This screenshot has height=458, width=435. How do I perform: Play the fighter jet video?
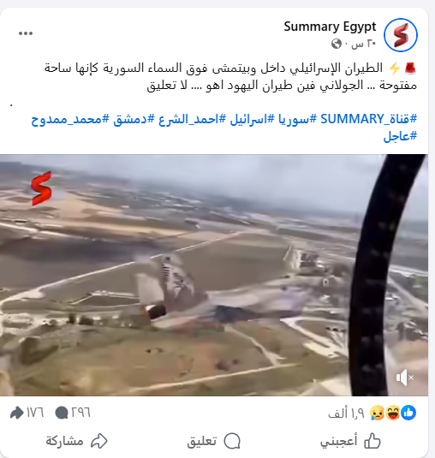pyautogui.click(x=214, y=275)
